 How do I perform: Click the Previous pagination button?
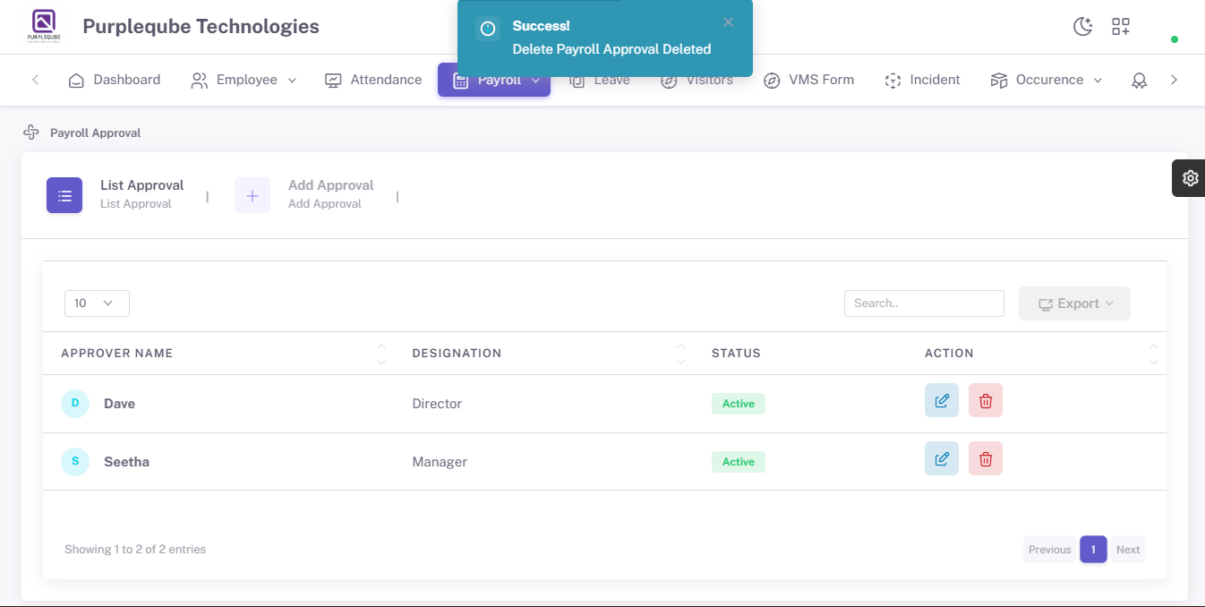1049,550
